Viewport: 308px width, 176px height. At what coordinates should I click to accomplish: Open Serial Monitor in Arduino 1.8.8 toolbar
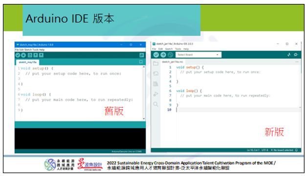click(142, 55)
